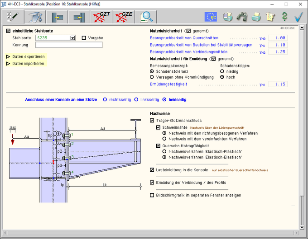Screen dimensions: 308x239
Task: Choose Versagen ohne Vorankündigung radio button
Action: 152,77
